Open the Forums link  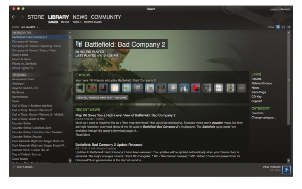(x=256, y=79)
